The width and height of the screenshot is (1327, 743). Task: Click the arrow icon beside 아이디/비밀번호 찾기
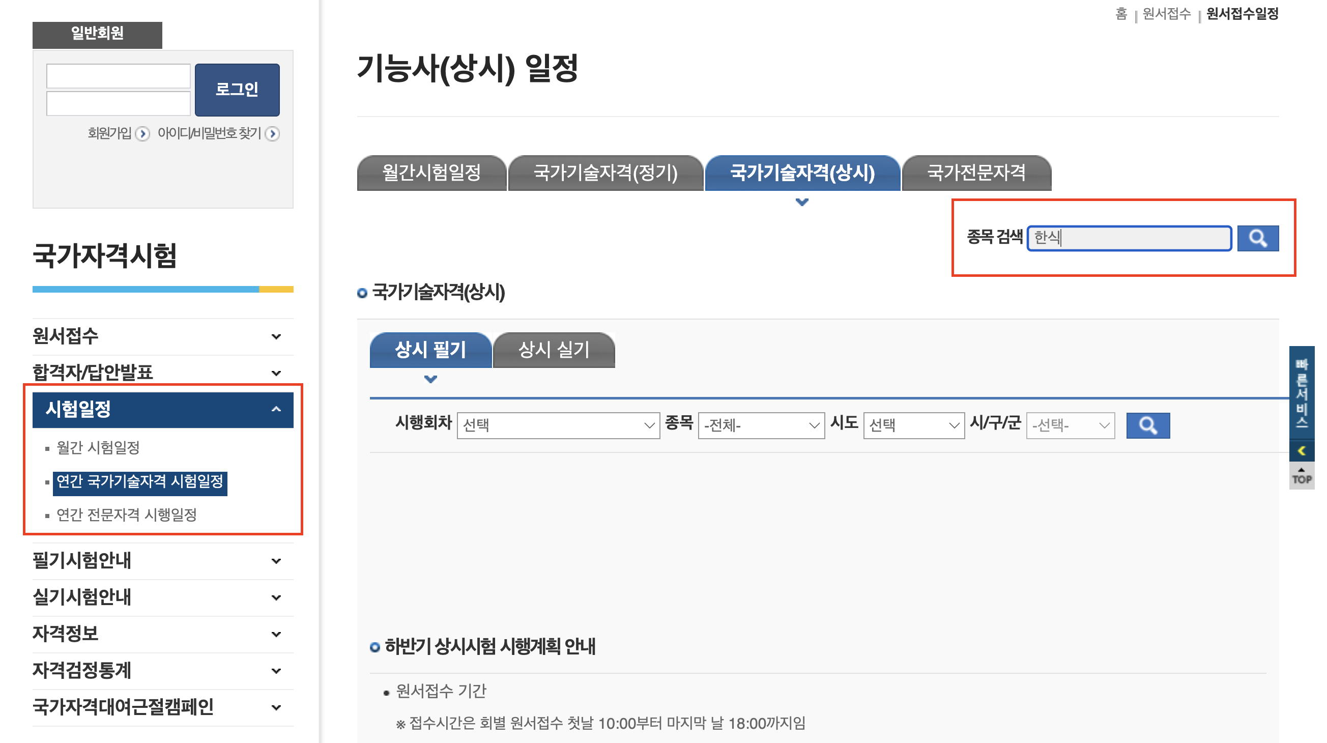[273, 134]
